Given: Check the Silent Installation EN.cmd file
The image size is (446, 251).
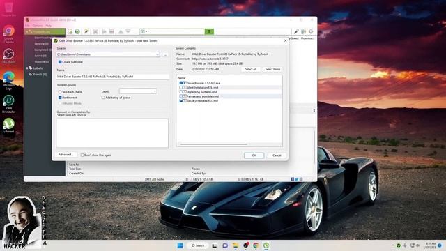Looking at the screenshot, I should (181, 87).
